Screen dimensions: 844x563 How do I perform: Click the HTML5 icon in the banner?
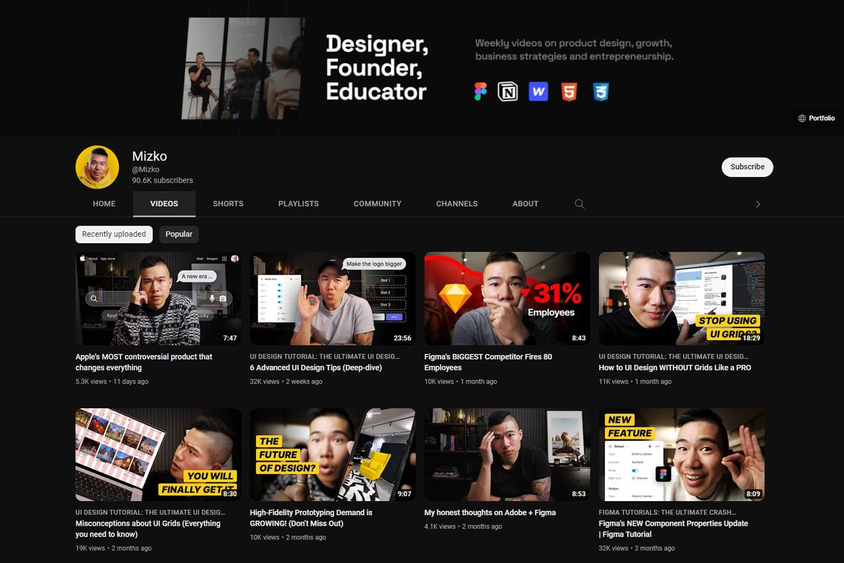[569, 91]
